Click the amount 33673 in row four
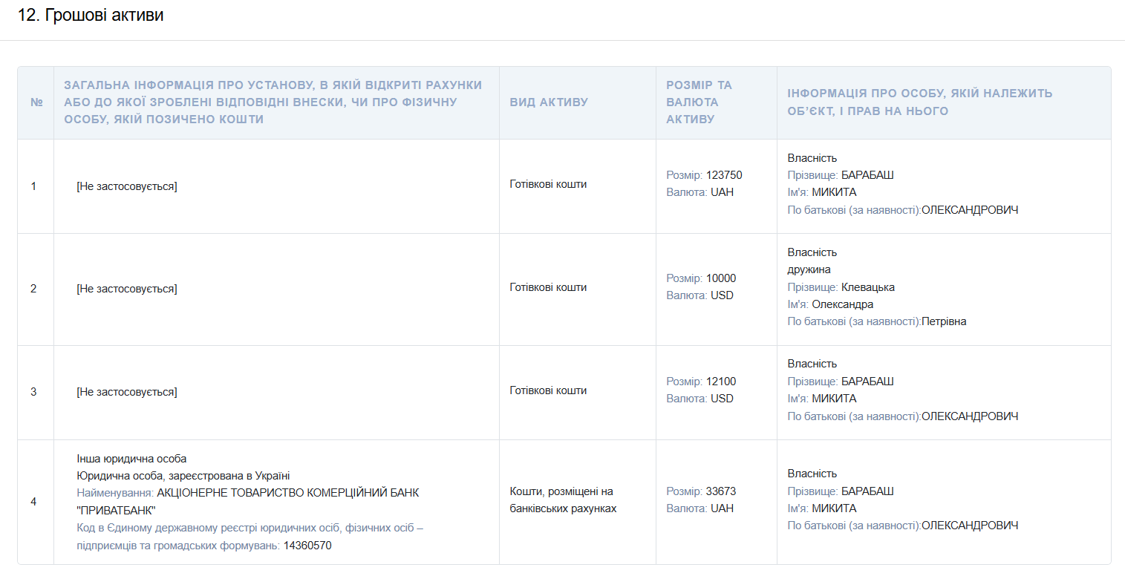Viewport: 1125px width, 576px height. [x=720, y=491]
